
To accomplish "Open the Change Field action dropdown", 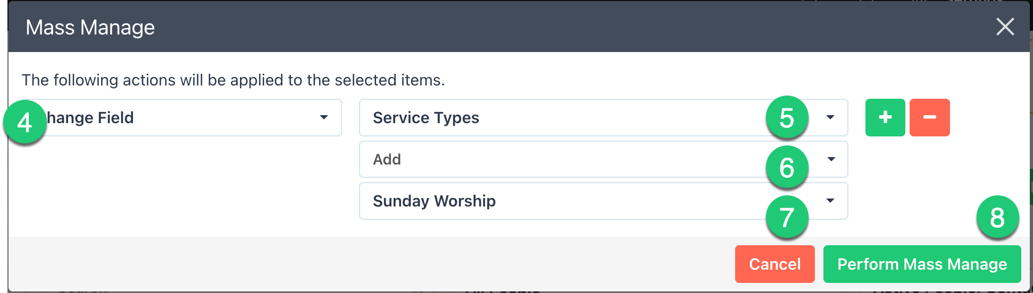I will [x=180, y=117].
